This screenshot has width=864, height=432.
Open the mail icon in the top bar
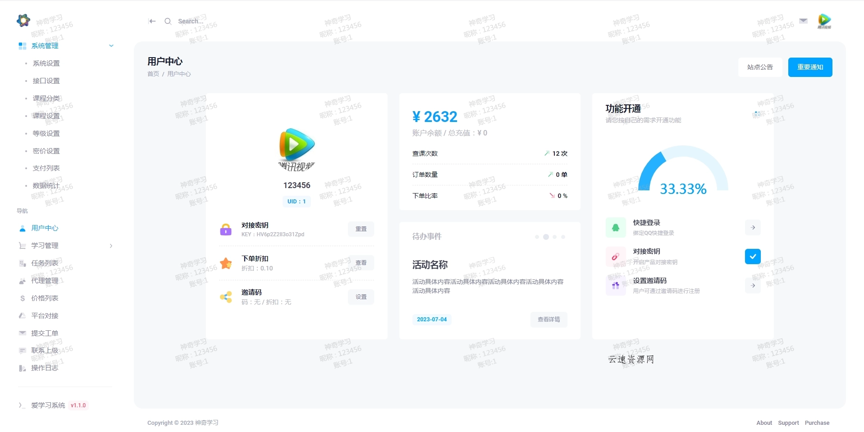[803, 21]
